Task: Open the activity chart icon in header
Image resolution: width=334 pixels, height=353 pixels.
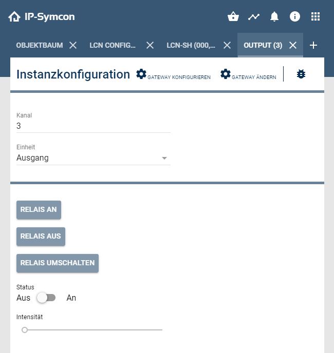Action: [254, 17]
